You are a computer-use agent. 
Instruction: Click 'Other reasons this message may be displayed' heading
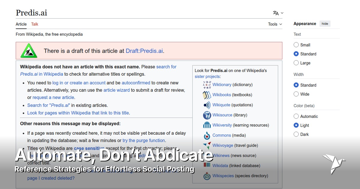[x=70, y=124]
